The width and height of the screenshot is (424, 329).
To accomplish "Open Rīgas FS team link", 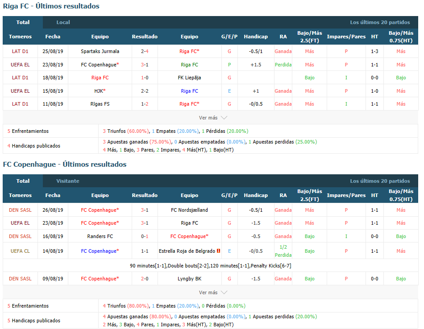I will pos(100,104).
